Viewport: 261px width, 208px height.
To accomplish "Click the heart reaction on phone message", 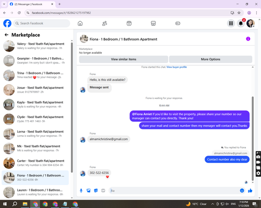I will tap(108, 177).
